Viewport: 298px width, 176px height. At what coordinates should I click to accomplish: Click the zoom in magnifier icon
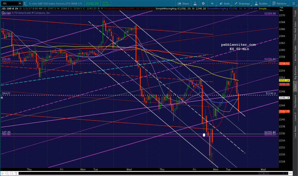pos(7,173)
